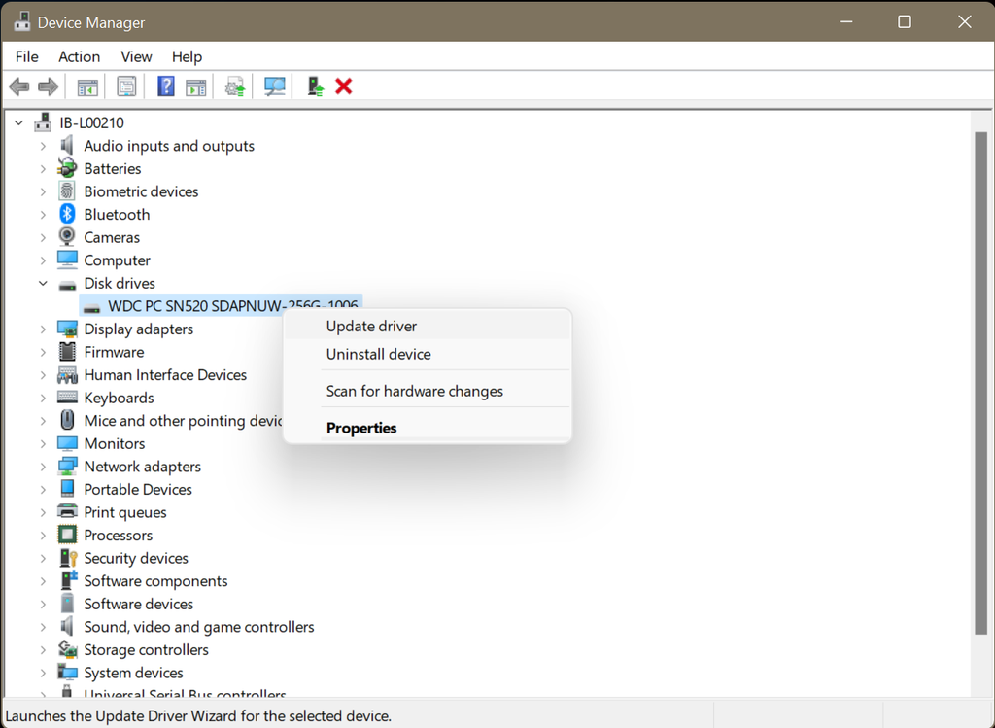
Task: Open the File menu
Action: coord(26,56)
